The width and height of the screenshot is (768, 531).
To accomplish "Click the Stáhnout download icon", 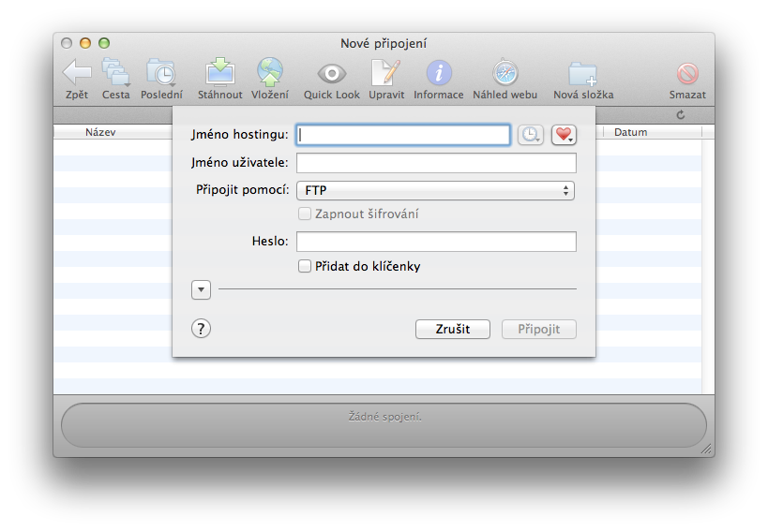I will click(220, 73).
